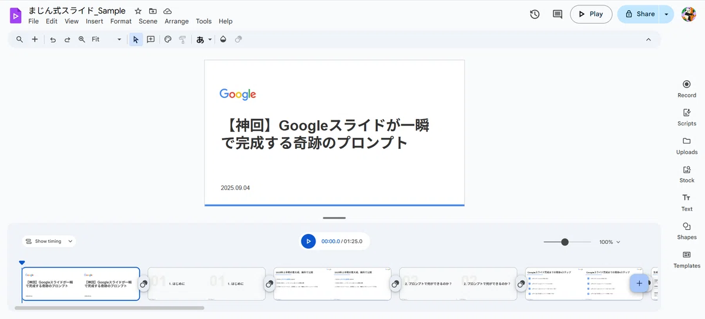Redo the last action
The width and height of the screenshot is (705, 319).
pyautogui.click(x=67, y=39)
